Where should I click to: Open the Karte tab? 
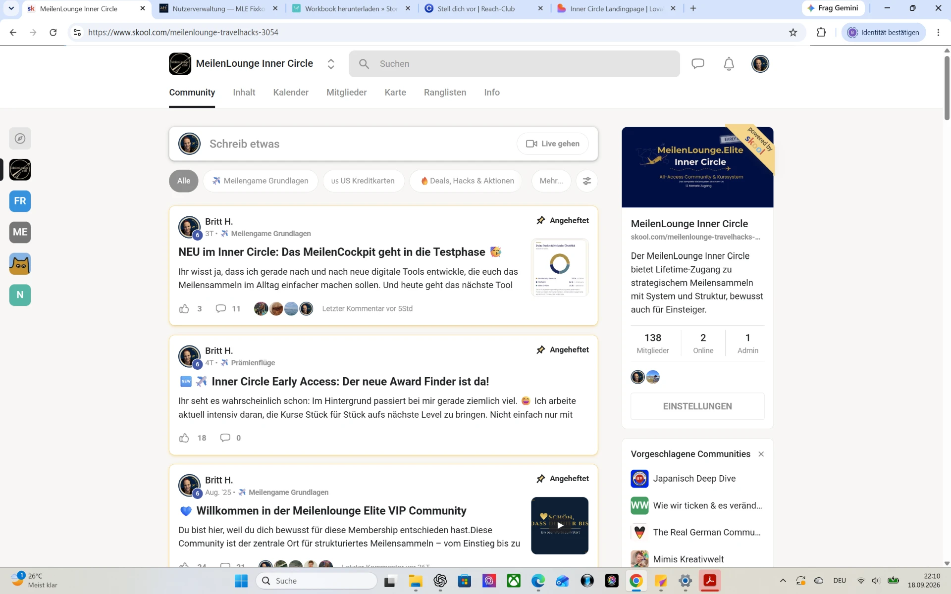click(x=395, y=93)
